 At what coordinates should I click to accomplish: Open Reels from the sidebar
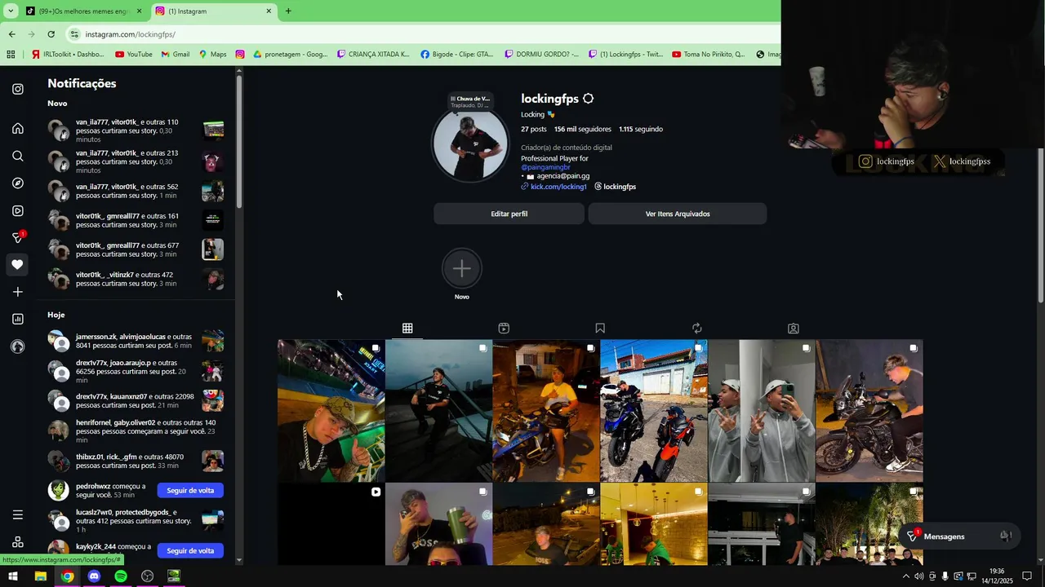pos(17,210)
